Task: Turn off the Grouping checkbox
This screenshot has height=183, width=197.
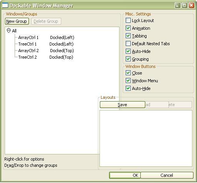Action: [128, 59]
